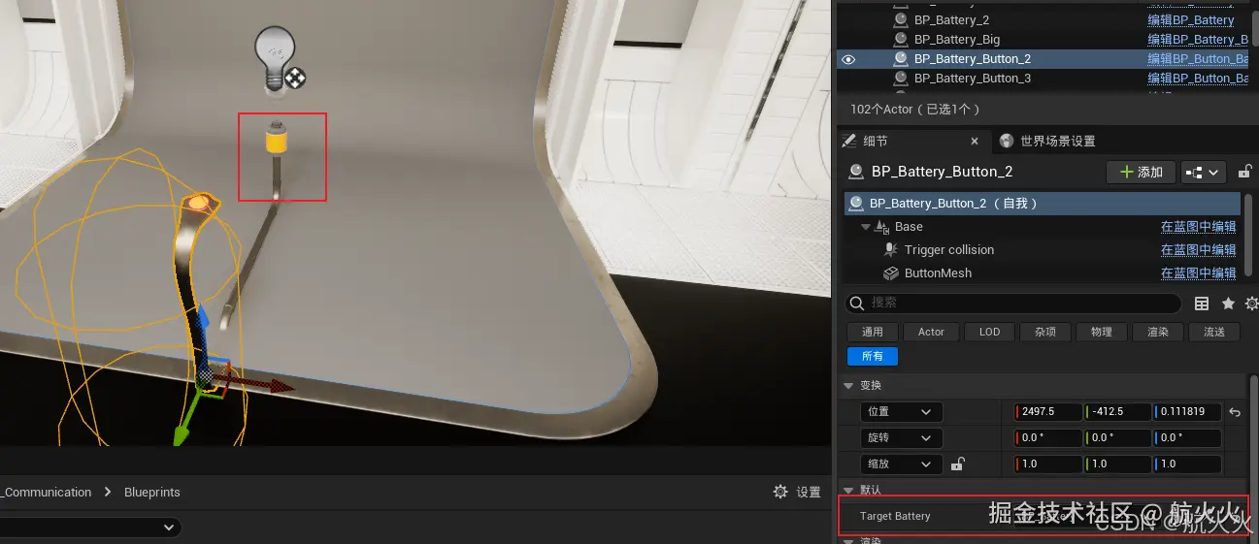Image resolution: width=1259 pixels, height=544 pixels.
Task: Collapse the Base component tree node
Action: [x=866, y=227]
